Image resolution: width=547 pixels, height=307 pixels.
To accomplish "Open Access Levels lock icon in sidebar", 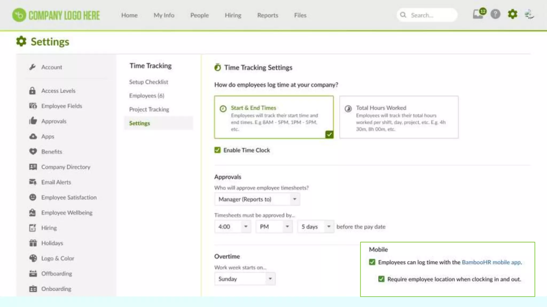I will click(x=32, y=91).
